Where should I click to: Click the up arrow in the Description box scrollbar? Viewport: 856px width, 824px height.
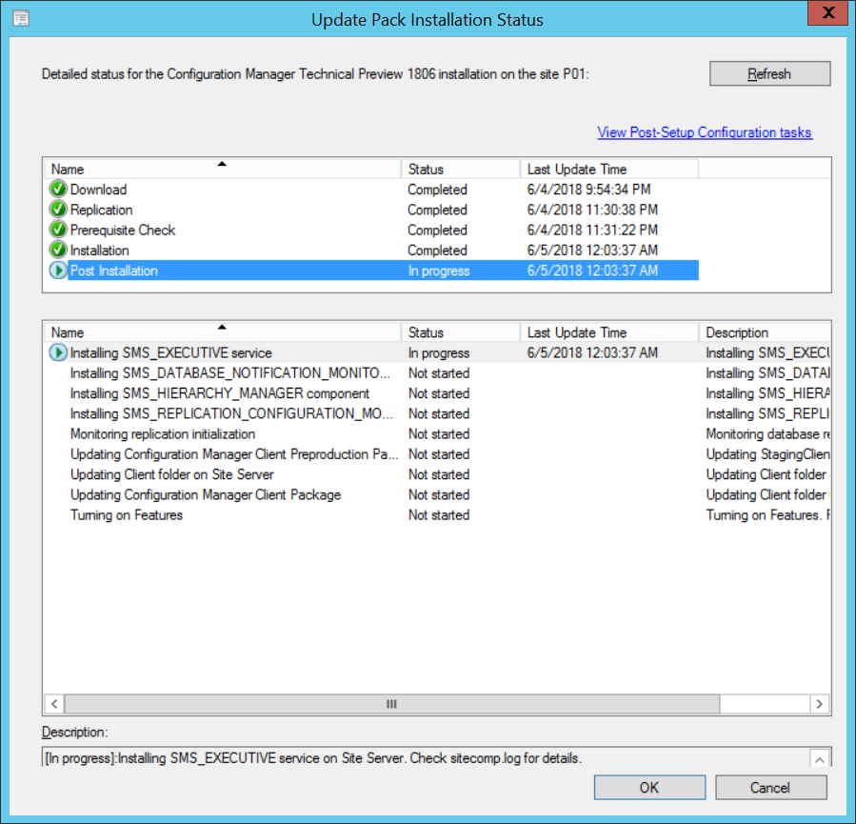tap(820, 759)
